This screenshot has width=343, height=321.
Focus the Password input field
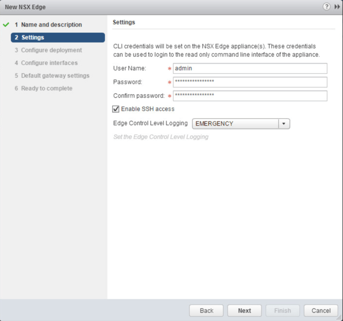[x=250, y=82]
